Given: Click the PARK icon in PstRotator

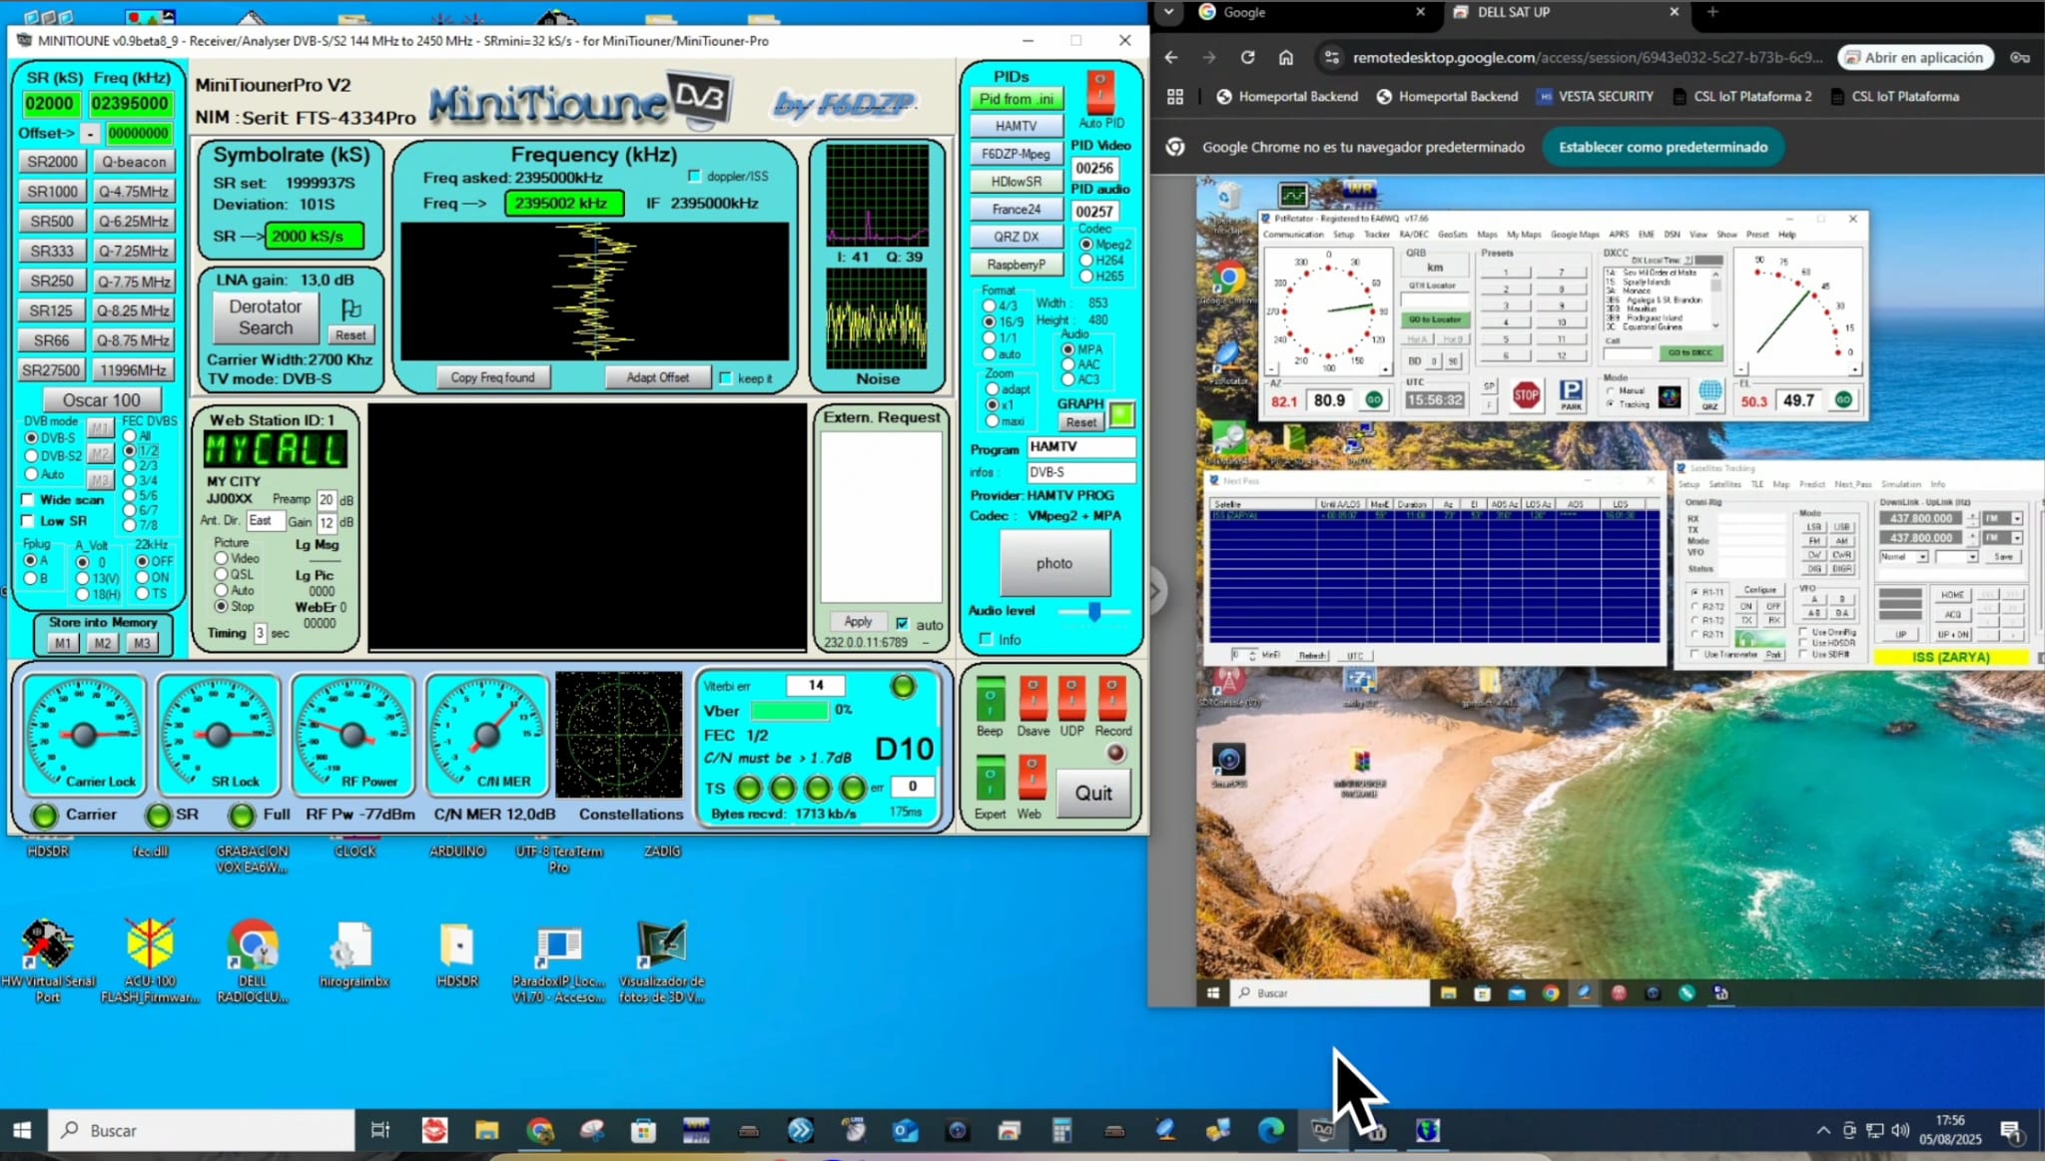Looking at the screenshot, I should (1571, 395).
